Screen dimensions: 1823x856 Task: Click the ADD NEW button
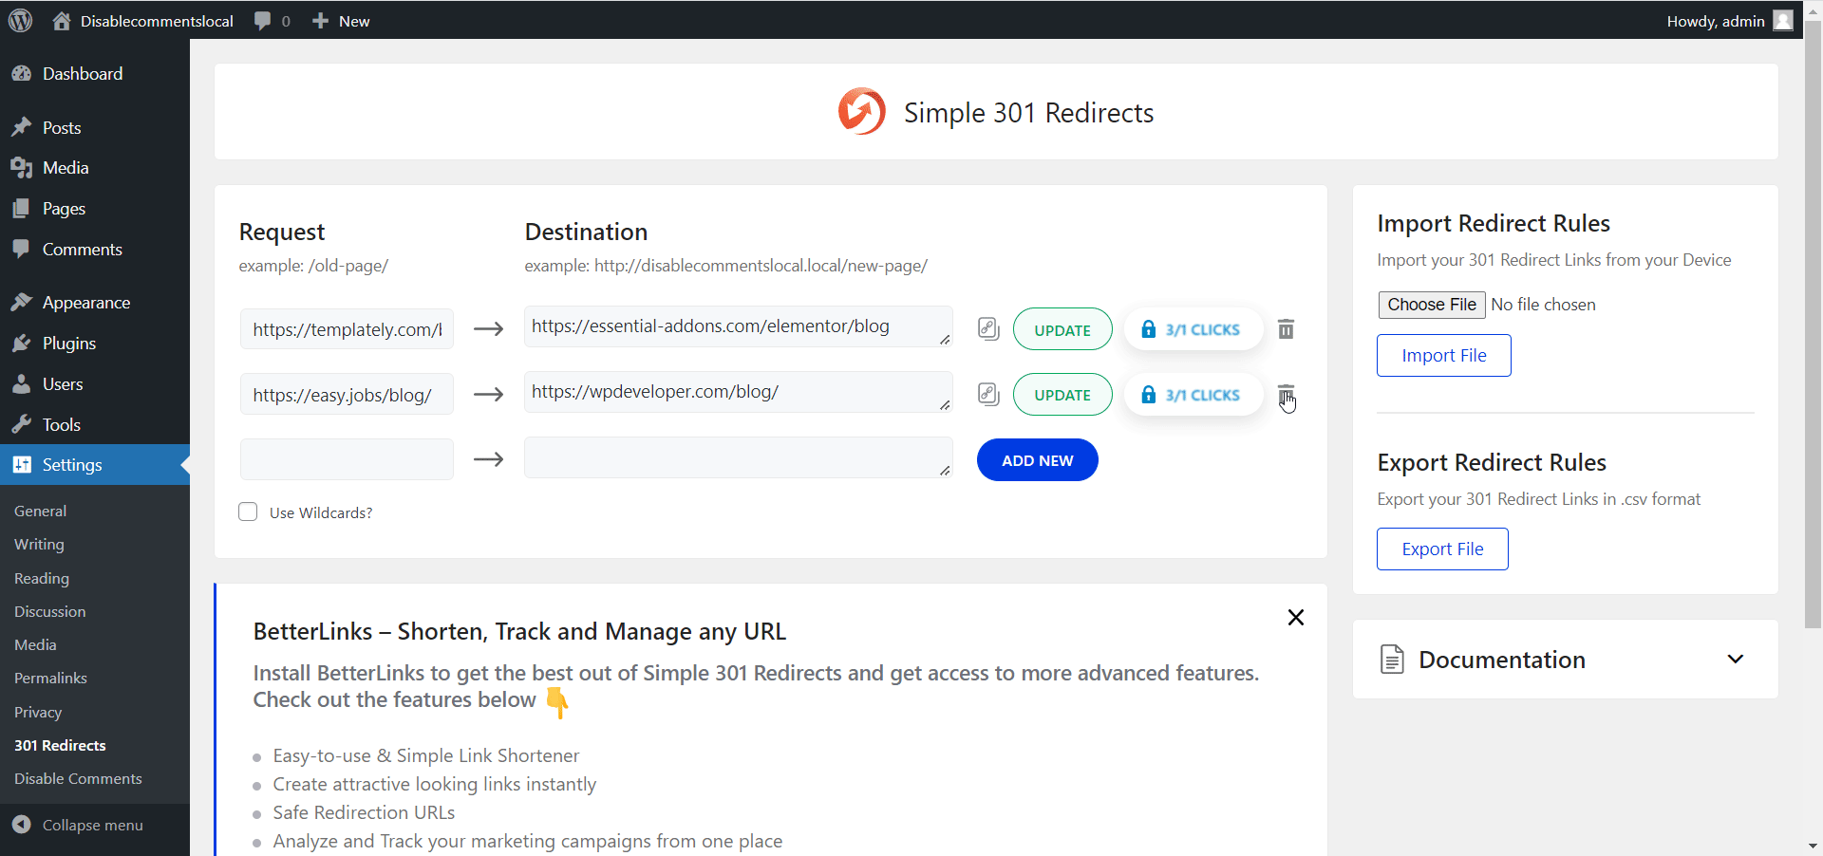(x=1037, y=460)
